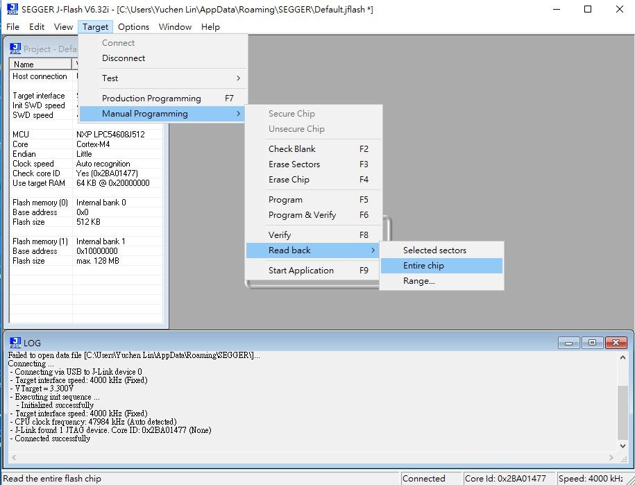Choose Erase Chip
The width and height of the screenshot is (635, 485).
tap(314, 180)
